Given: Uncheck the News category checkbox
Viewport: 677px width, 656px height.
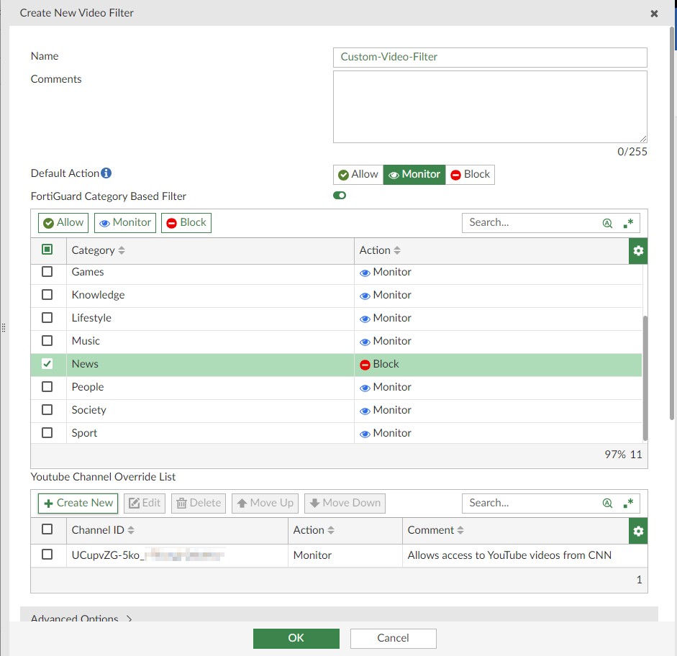Looking at the screenshot, I should [x=47, y=364].
